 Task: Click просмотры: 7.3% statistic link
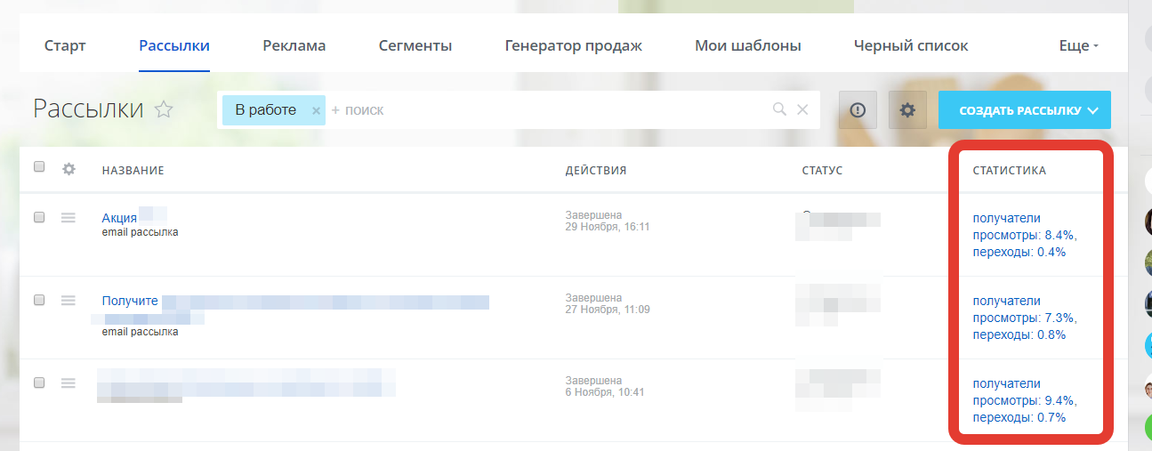tap(1026, 318)
